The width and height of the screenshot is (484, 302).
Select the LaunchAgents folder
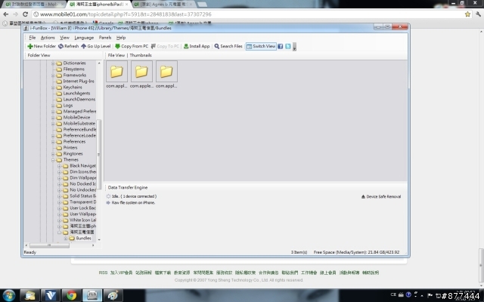click(76, 94)
